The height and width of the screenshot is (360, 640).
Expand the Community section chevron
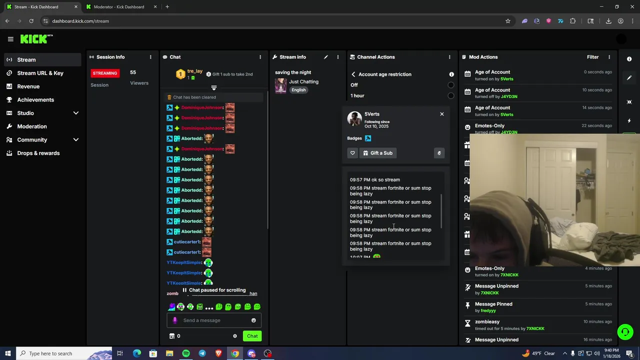tap(76, 139)
